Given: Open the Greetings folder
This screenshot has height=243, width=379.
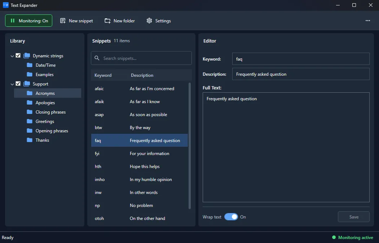Looking at the screenshot, I should tap(45, 121).
